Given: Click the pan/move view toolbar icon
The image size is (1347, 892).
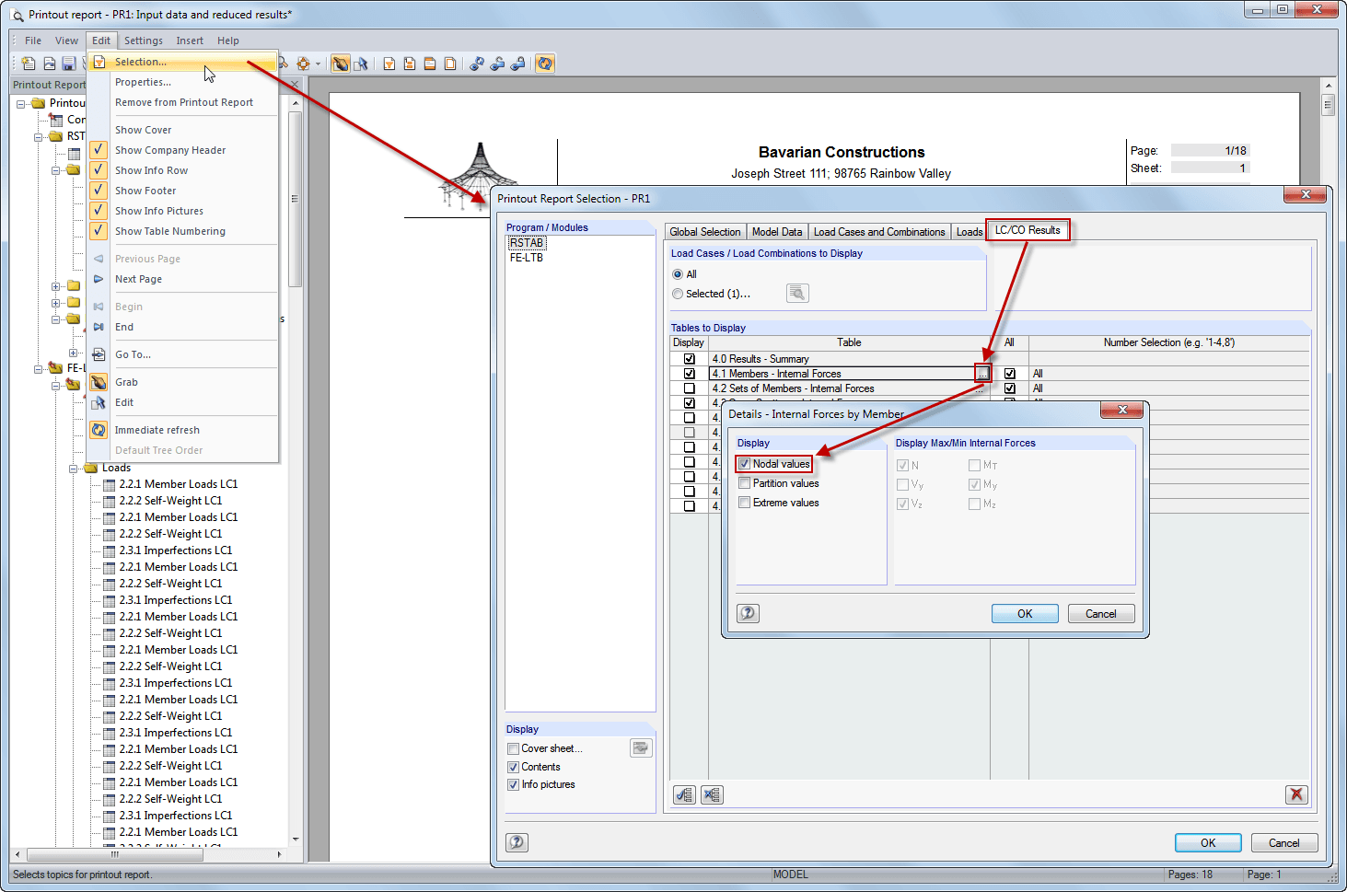Looking at the screenshot, I should (x=303, y=64).
